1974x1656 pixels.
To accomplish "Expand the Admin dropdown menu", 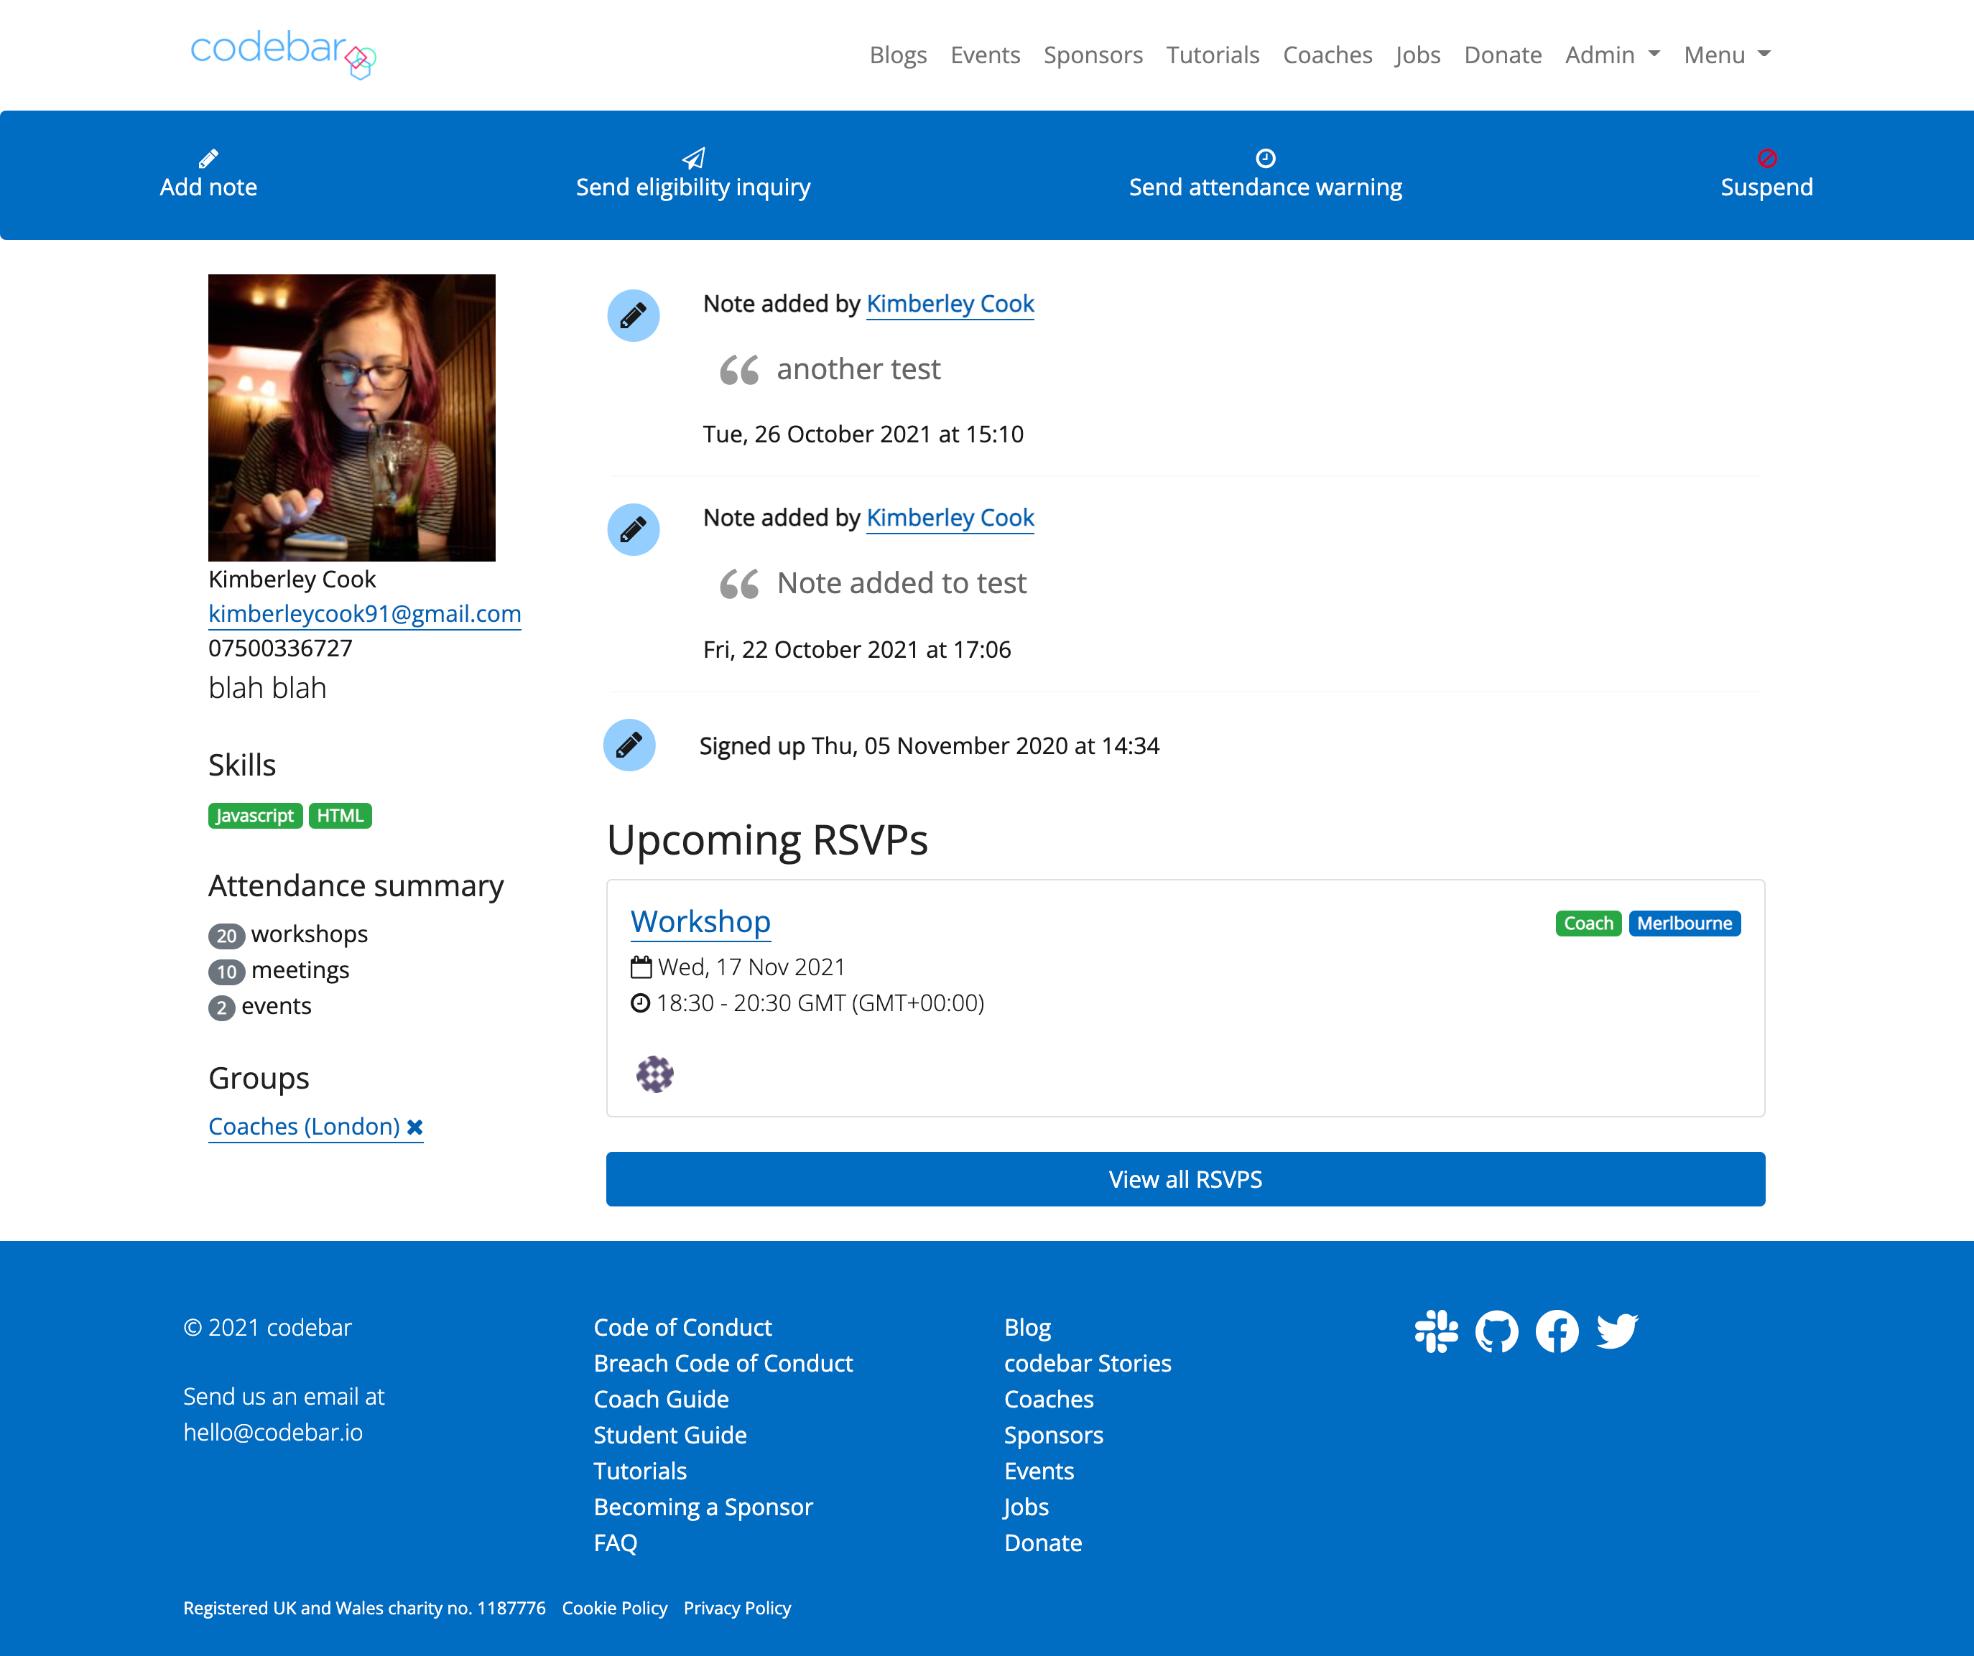I will pyautogui.click(x=1612, y=55).
